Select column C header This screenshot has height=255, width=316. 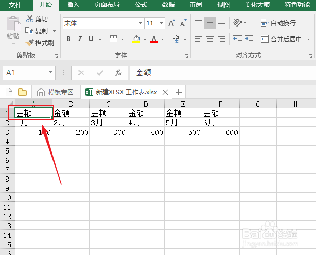coord(109,104)
